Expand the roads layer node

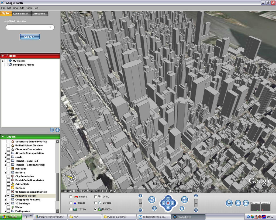pyautogui.click(x=5, y=157)
